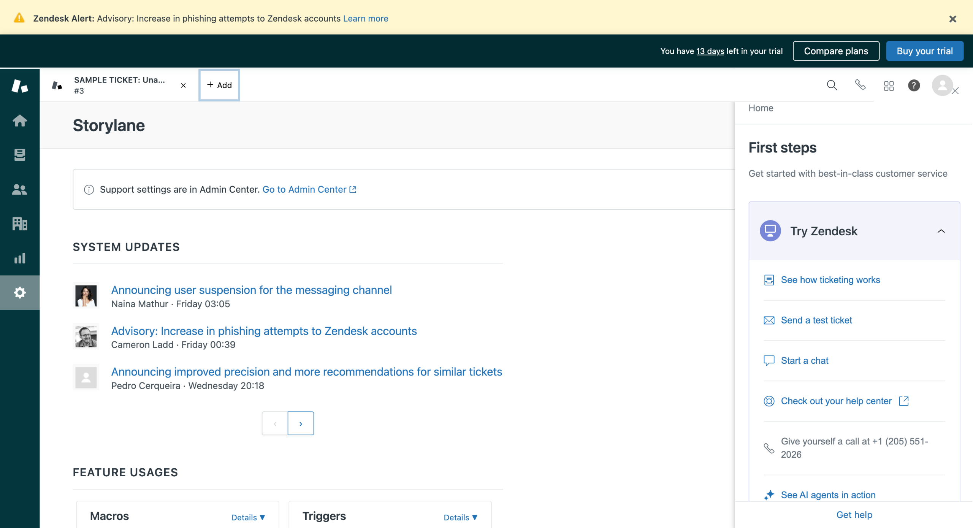Dismiss the Zendesk Alert banner
Viewport: 973px width, 528px height.
pos(952,19)
